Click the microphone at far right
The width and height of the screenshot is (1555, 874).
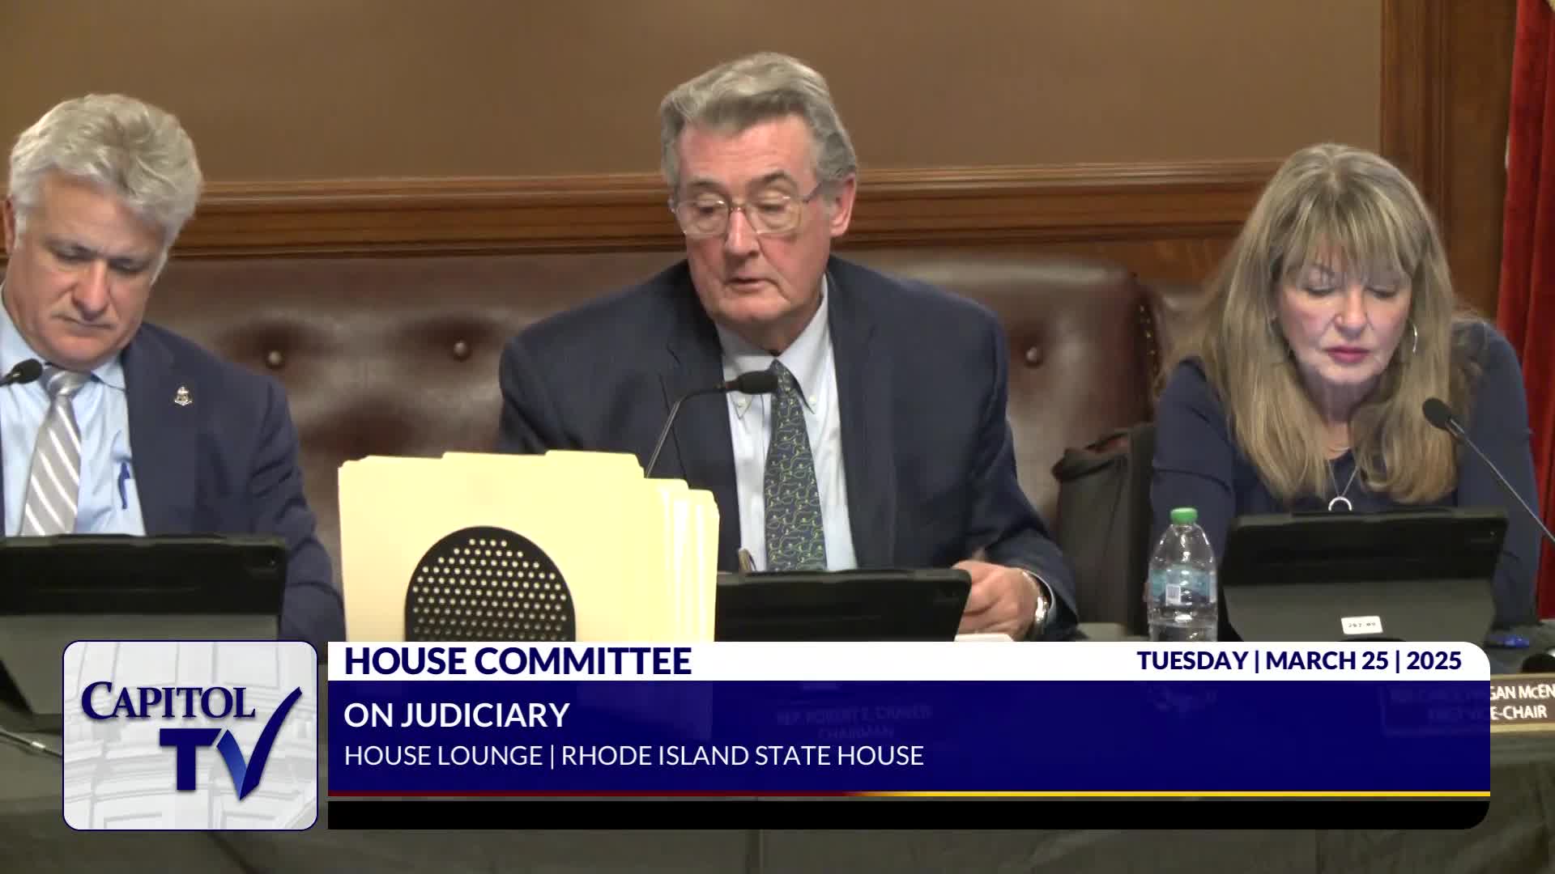click(1438, 414)
